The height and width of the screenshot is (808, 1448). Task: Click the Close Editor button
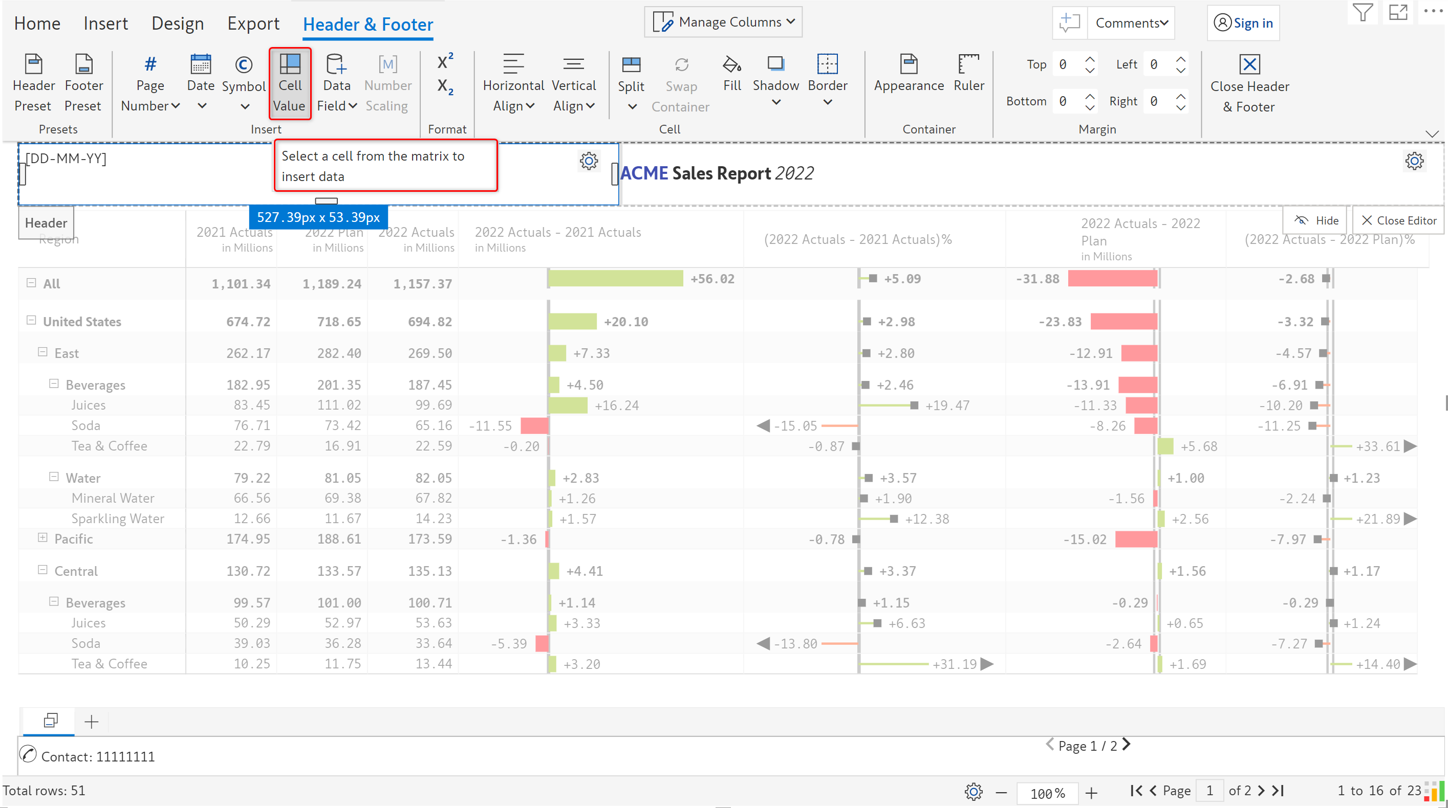[1398, 220]
